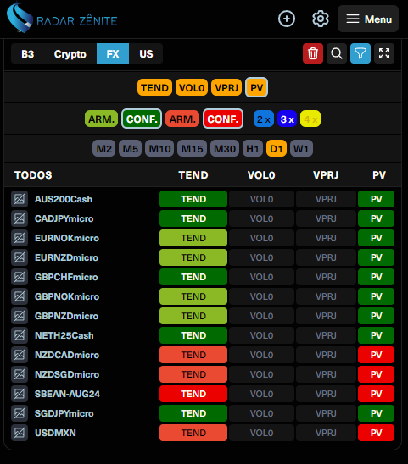Toggle the red CONF. filter
The width and height of the screenshot is (408, 464).
(x=223, y=119)
